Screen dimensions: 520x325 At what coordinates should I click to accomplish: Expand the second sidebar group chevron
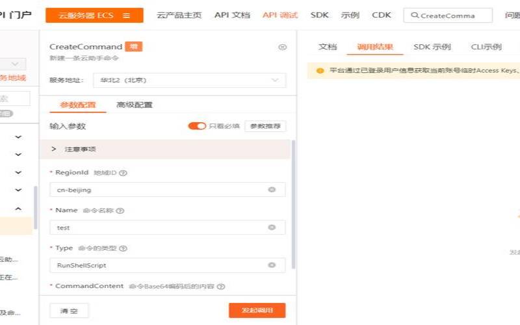18,155
